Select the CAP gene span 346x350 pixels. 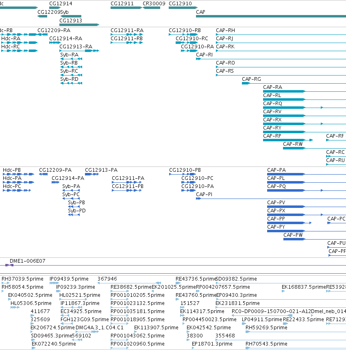(271, 16)
